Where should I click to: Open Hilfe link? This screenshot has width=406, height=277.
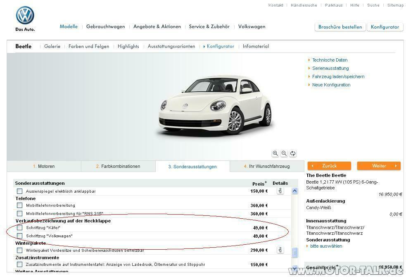[355, 5]
